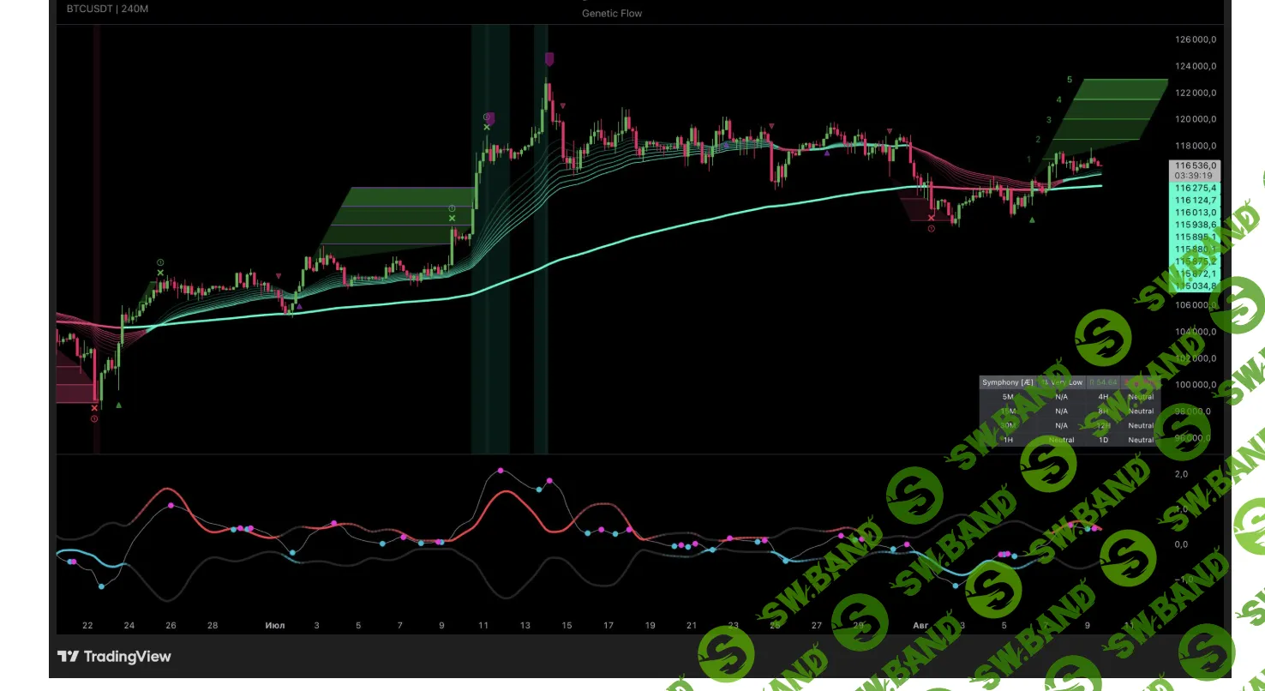1265x691 pixels.
Task: Select the magenta dot on the oscillator peak
Action: coord(501,471)
